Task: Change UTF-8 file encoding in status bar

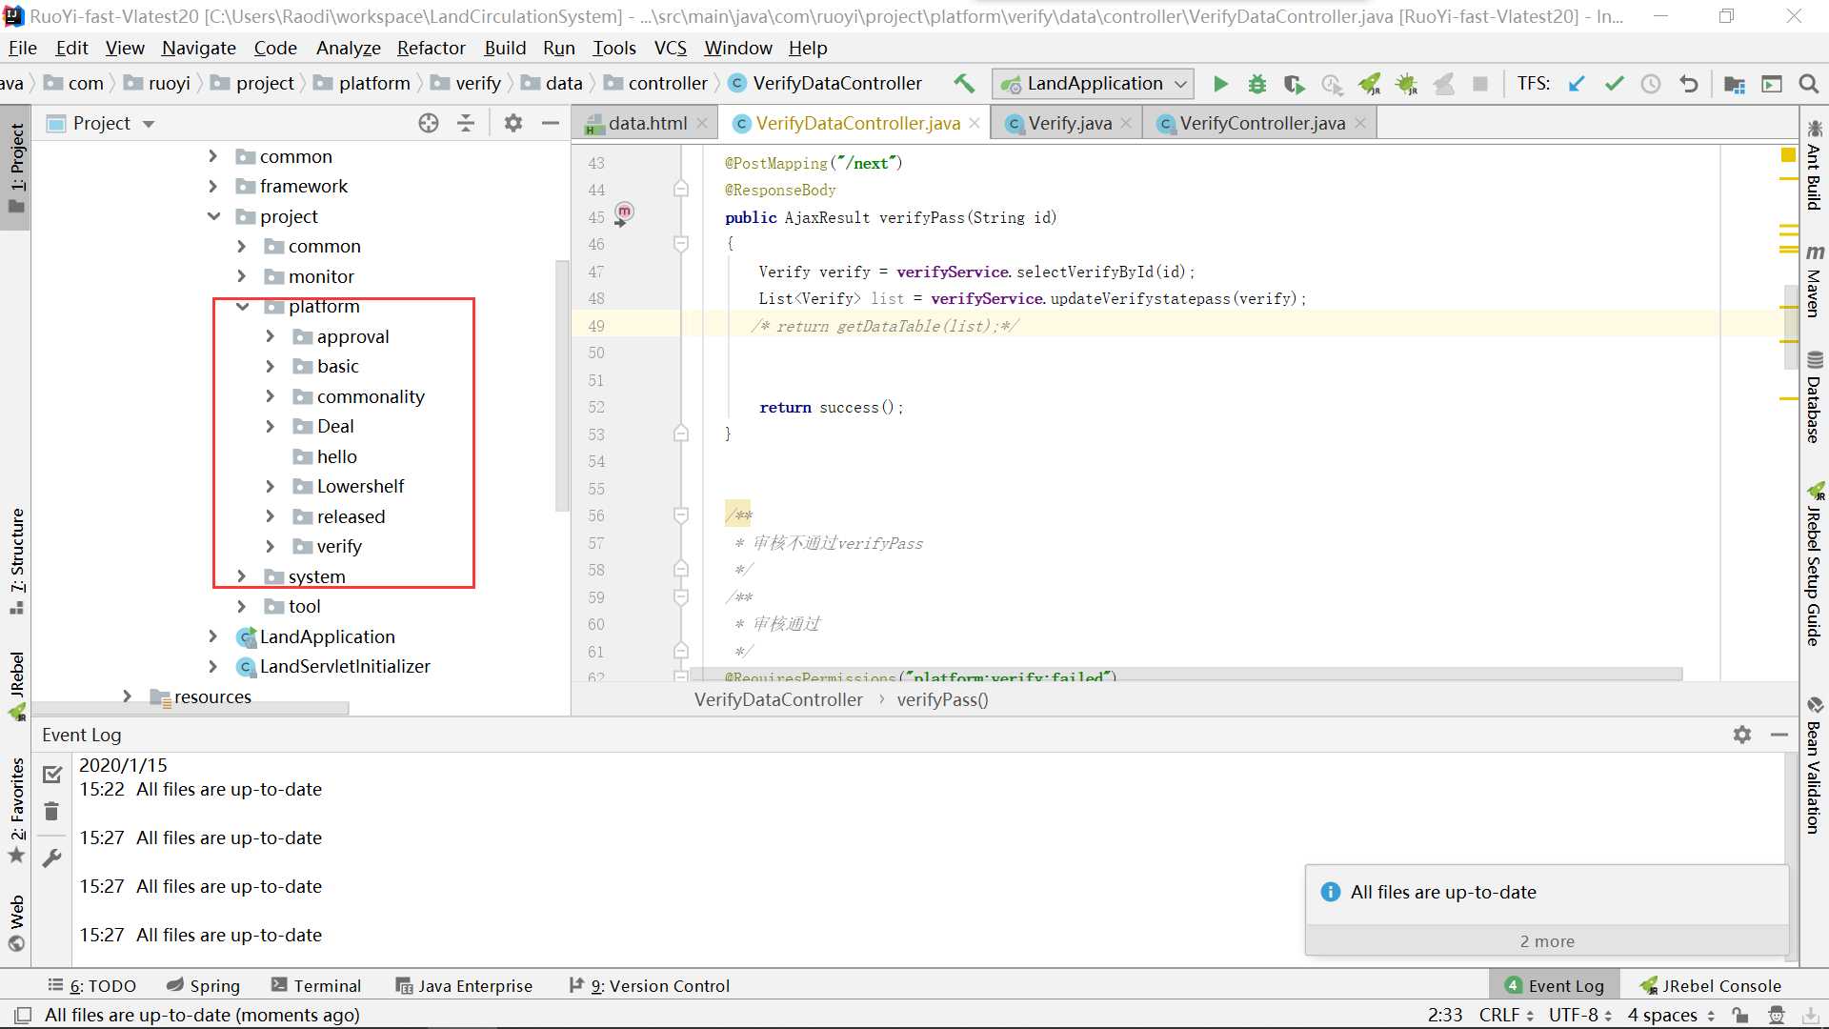Action: 1580,1015
